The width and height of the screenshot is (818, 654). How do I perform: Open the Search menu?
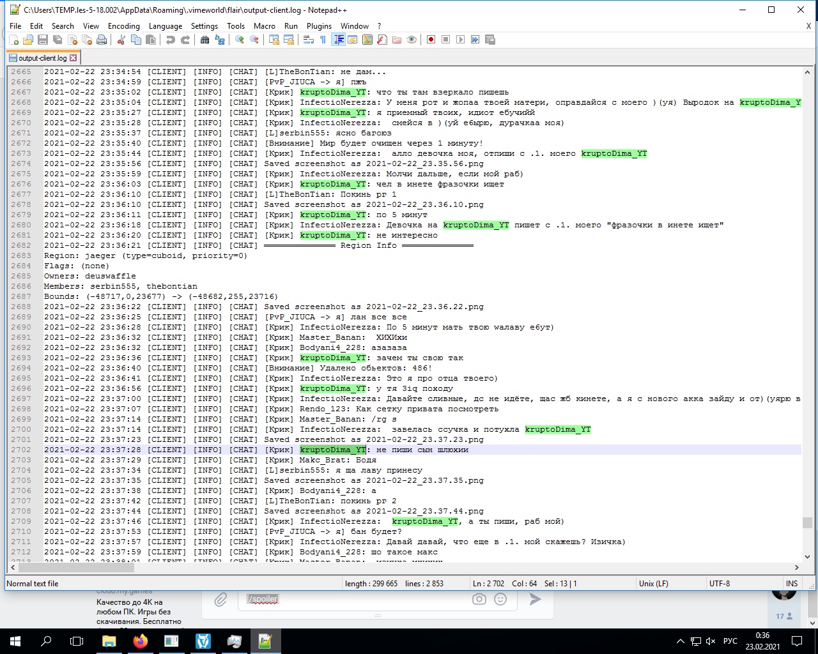pyautogui.click(x=63, y=26)
